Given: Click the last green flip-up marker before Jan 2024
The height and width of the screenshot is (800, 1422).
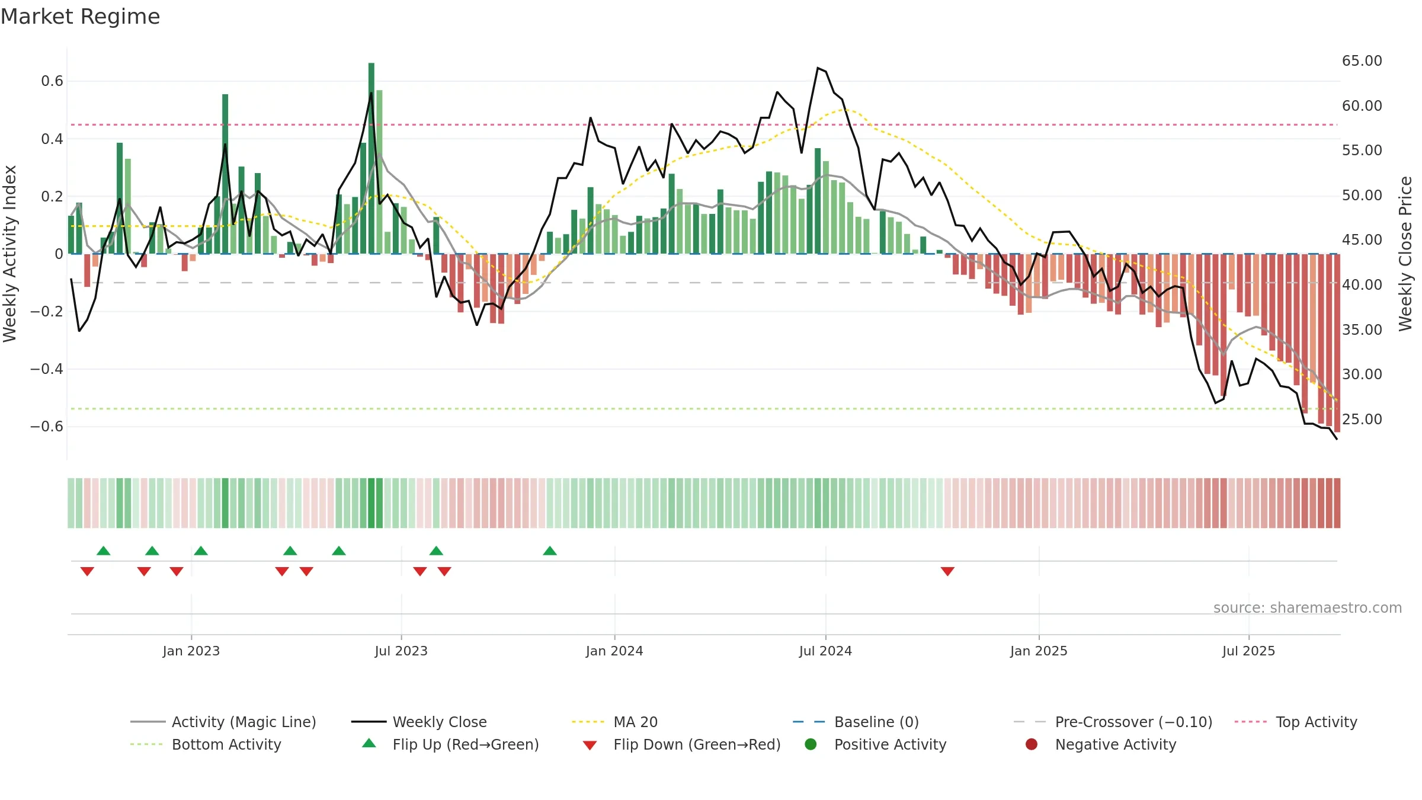Looking at the screenshot, I should [x=550, y=551].
